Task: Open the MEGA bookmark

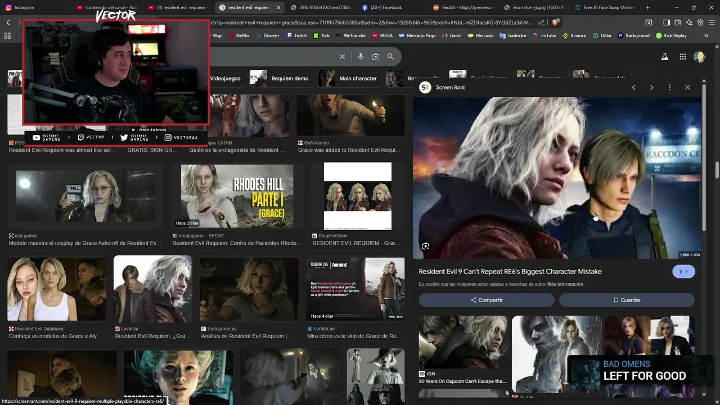Action: point(382,35)
